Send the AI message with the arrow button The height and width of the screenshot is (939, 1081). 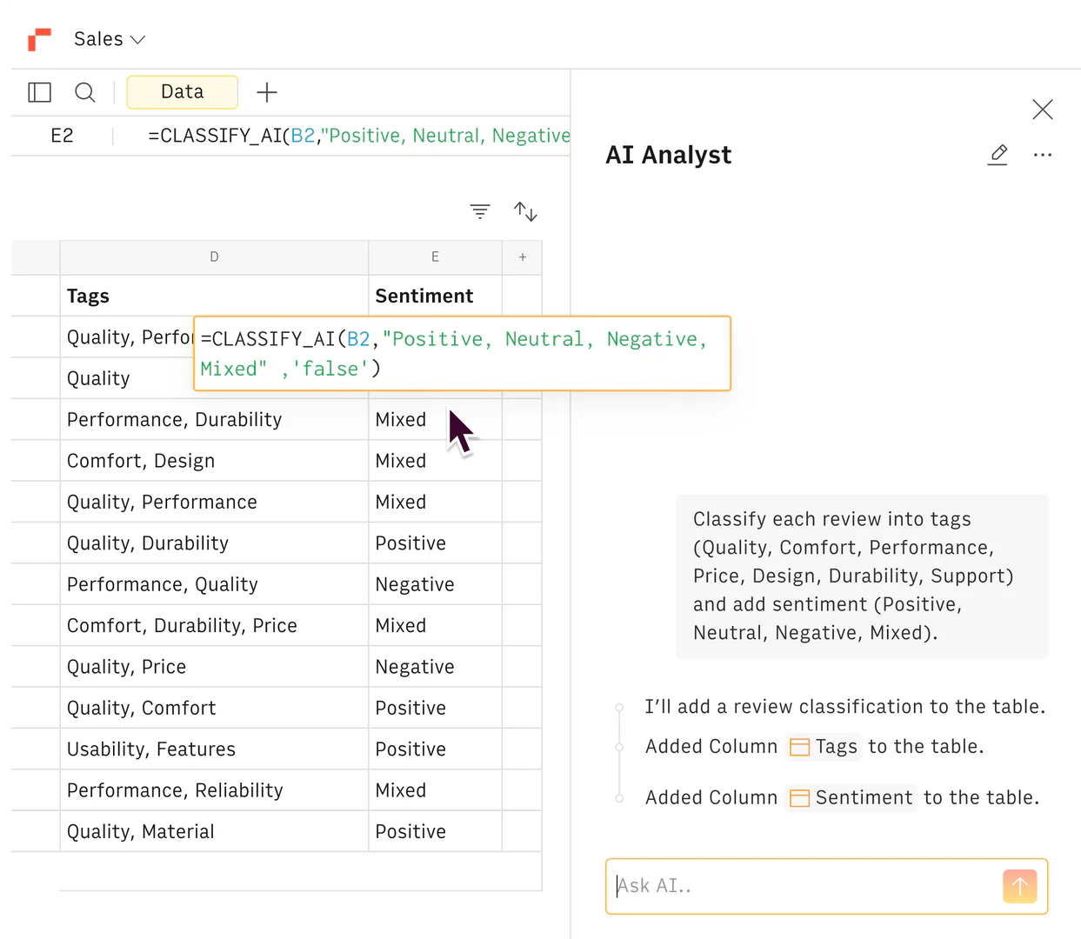click(x=1019, y=886)
